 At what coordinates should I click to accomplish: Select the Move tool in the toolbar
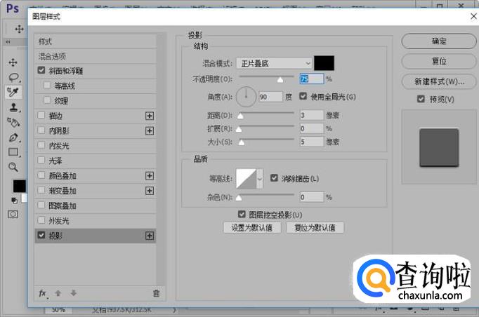(x=13, y=62)
